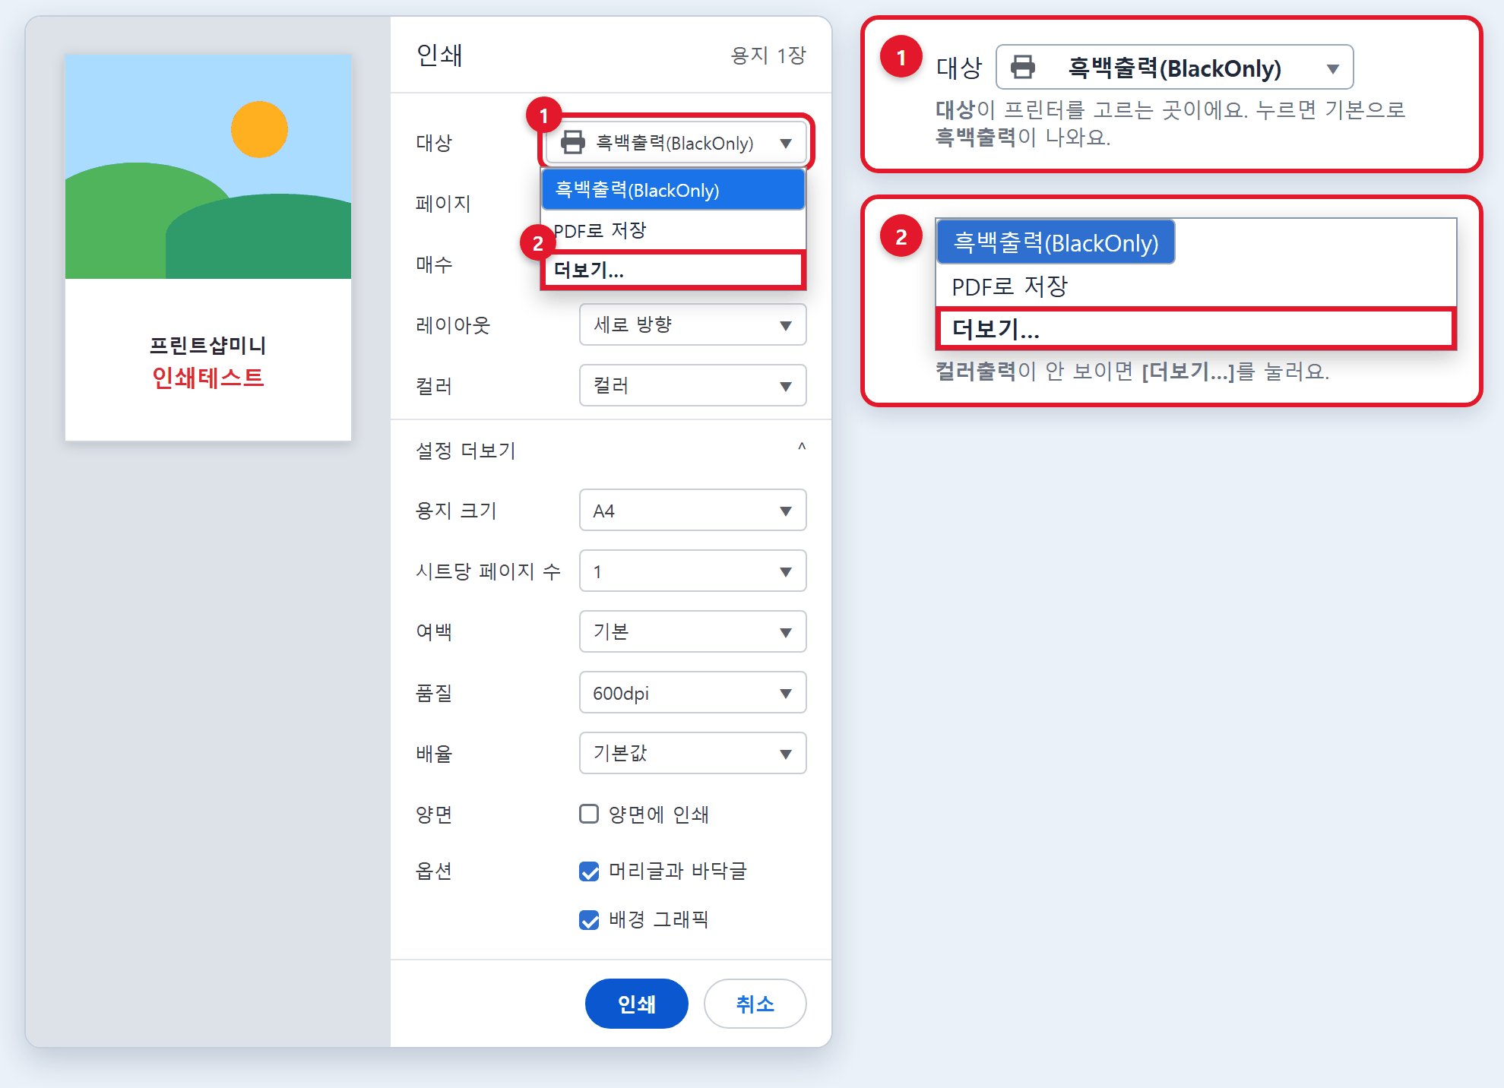Screen dimensions: 1504x1088
Task: Click the 프린트샵미니 text in preview
Action: pyautogui.click(x=208, y=346)
